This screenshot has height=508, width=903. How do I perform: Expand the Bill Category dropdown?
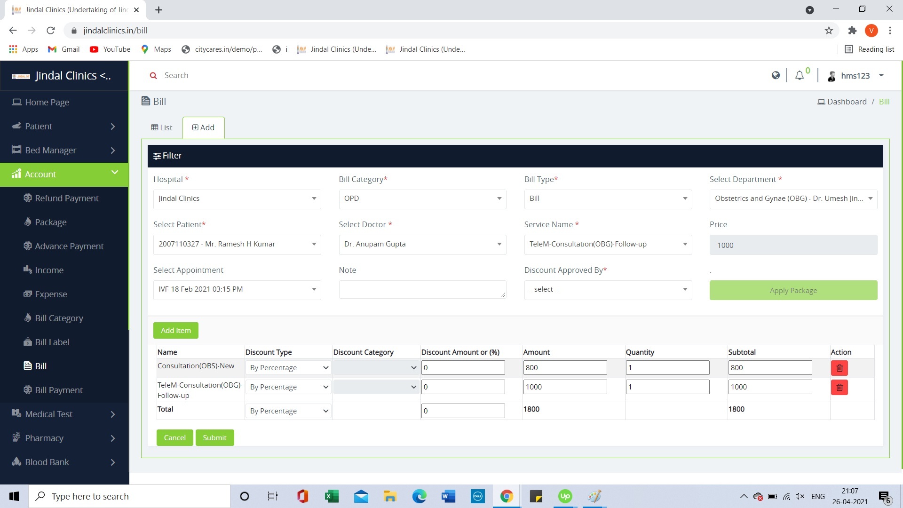pos(422,198)
